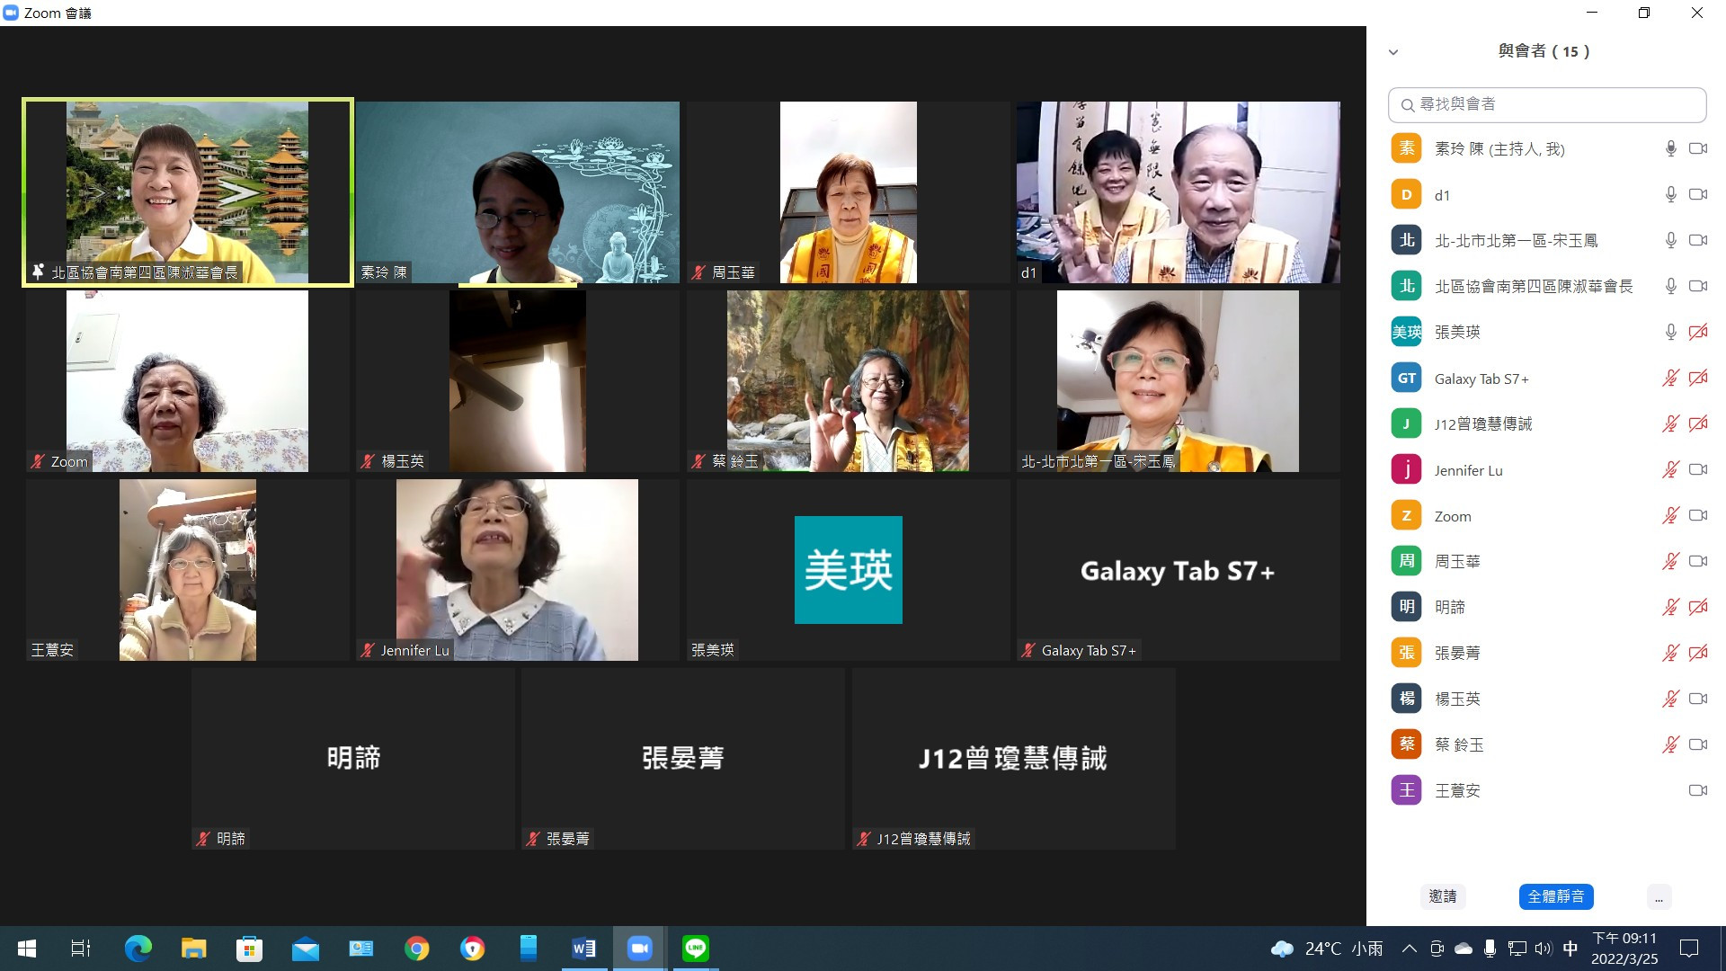
Task: Click the 尋找與會者 search field
Action: pyautogui.click(x=1546, y=104)
